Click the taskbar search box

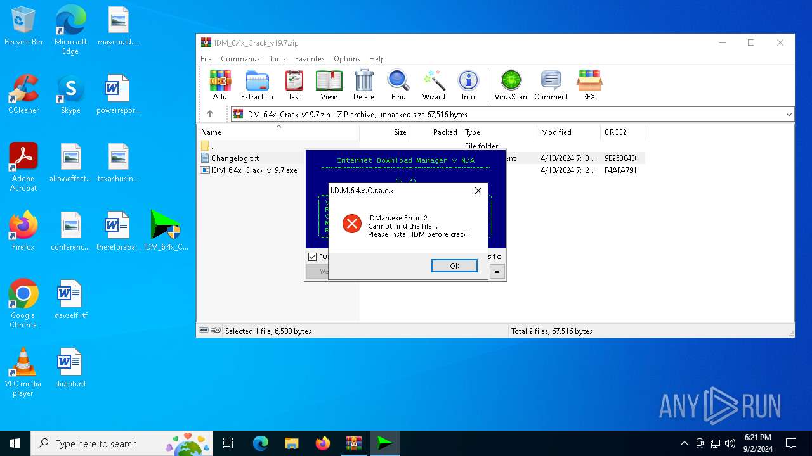[122, 443]
